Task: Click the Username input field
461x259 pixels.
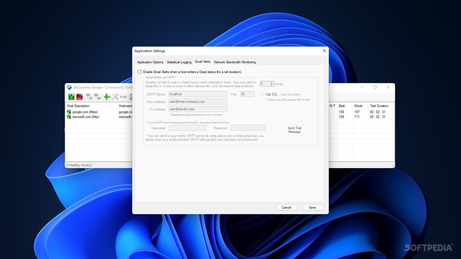Action: tap(188, 128)
